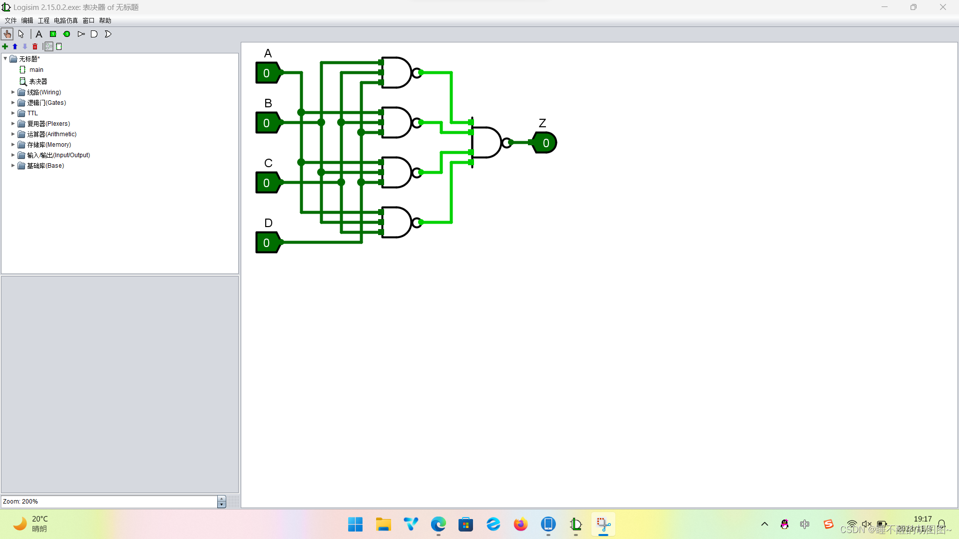The width and height of the screenshot is (959, 539).
Task: Open the 工程 menu
Action: click(x=43, y=20)
